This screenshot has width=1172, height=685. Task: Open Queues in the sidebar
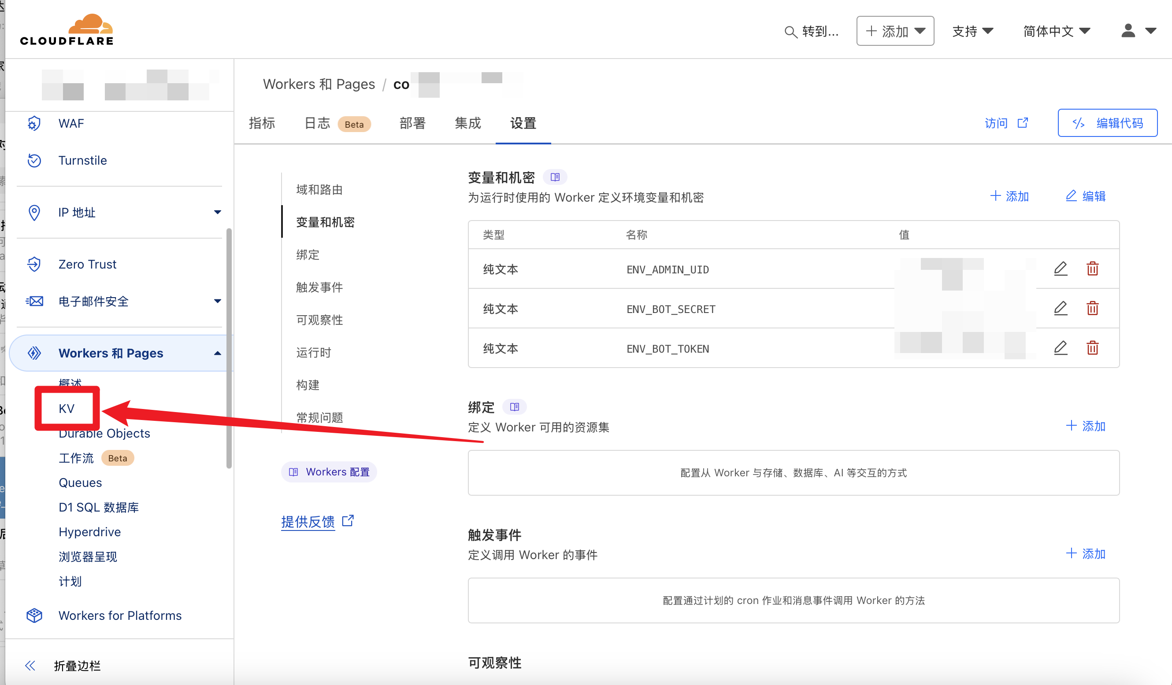point(80,482)
